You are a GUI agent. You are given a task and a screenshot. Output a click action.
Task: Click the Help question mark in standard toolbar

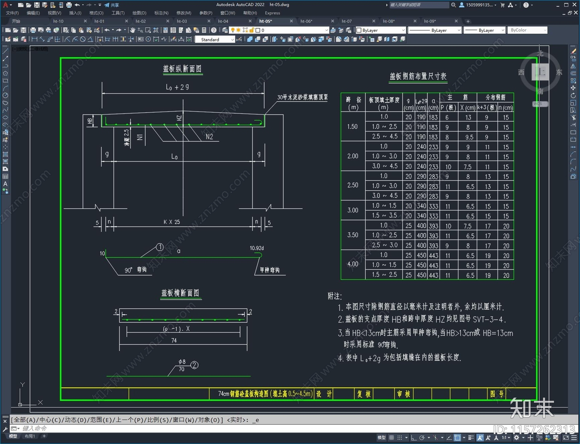click(214, 30)
